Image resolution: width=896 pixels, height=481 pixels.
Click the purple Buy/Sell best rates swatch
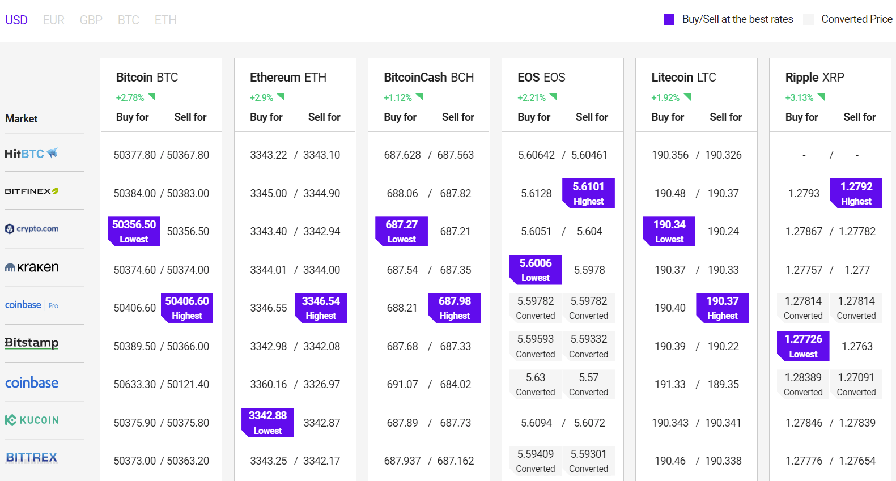pyautogui.click(x=669, y=20)
